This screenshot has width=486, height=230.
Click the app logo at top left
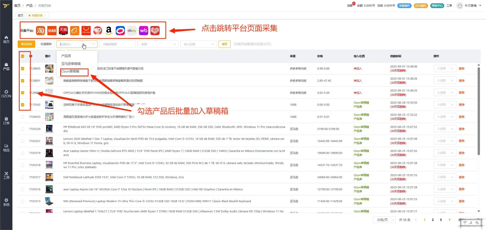6,6
